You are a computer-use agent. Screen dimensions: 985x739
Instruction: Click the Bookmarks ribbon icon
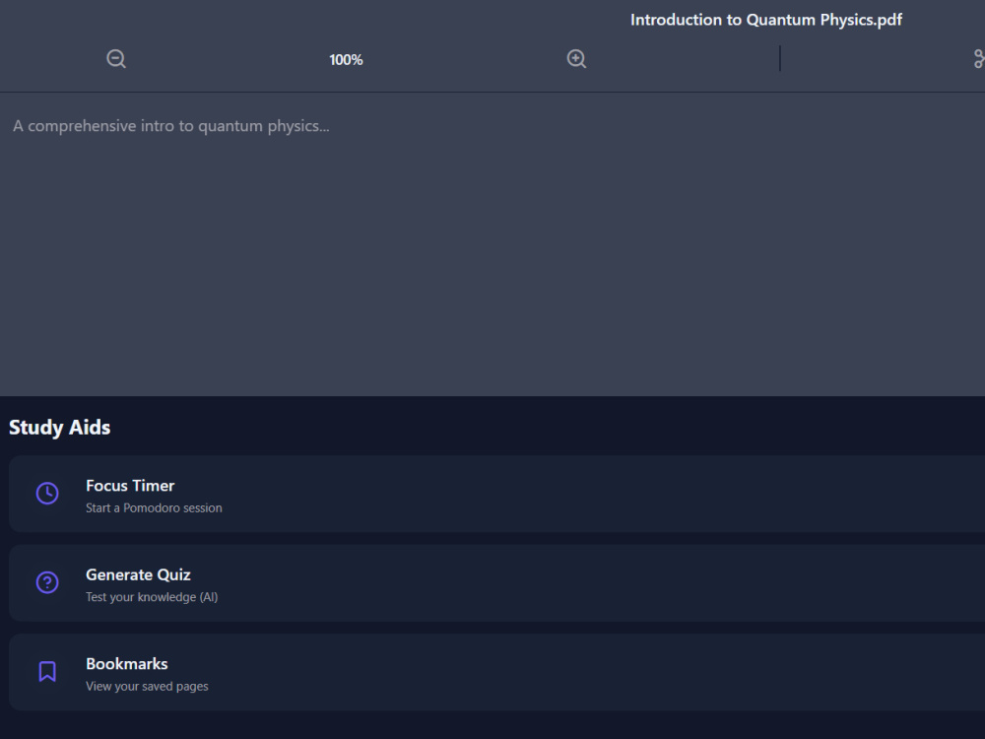click(47, 671)
